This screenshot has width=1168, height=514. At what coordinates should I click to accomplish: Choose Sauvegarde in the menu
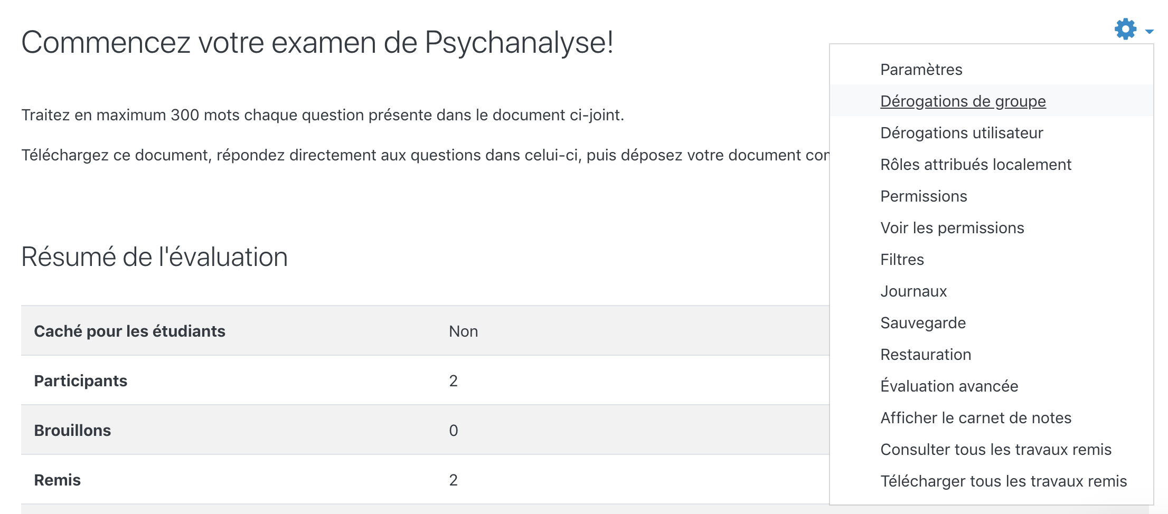pos(923,323)
